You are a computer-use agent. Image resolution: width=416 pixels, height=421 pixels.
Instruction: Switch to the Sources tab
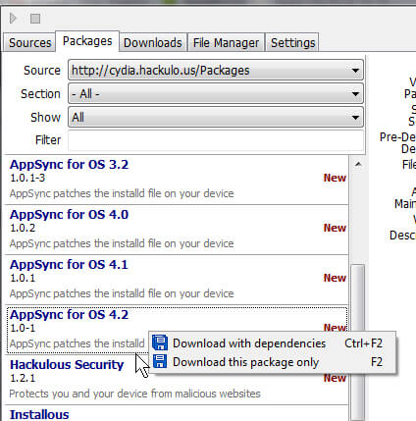coord(29,42)
